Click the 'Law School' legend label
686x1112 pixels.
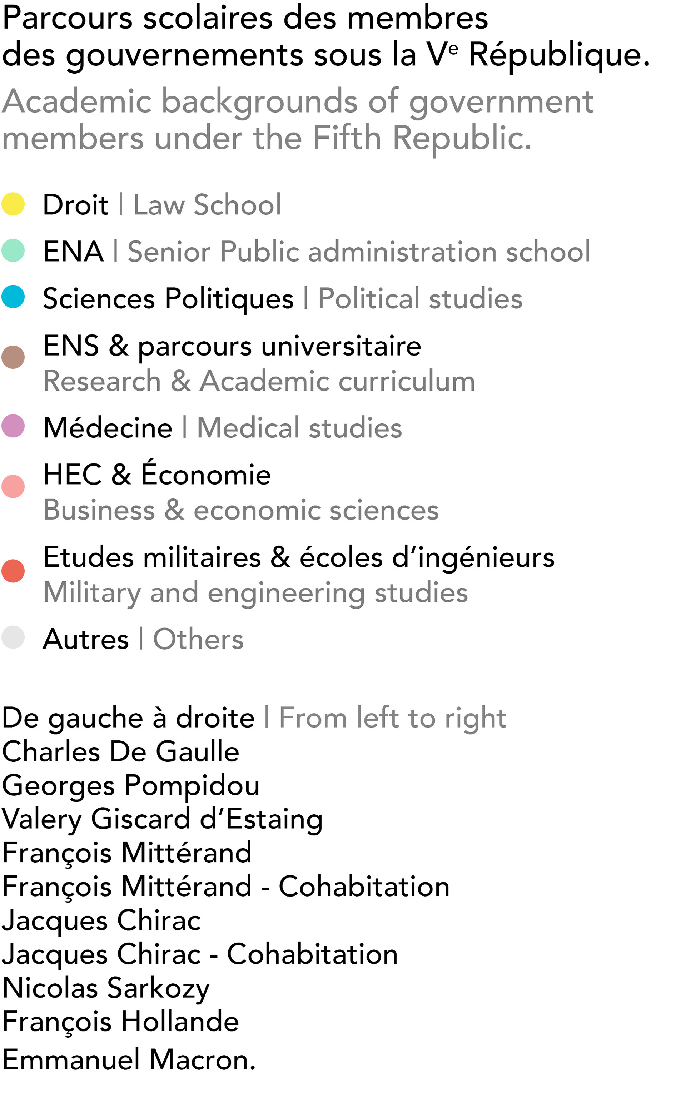click(207, 205)
